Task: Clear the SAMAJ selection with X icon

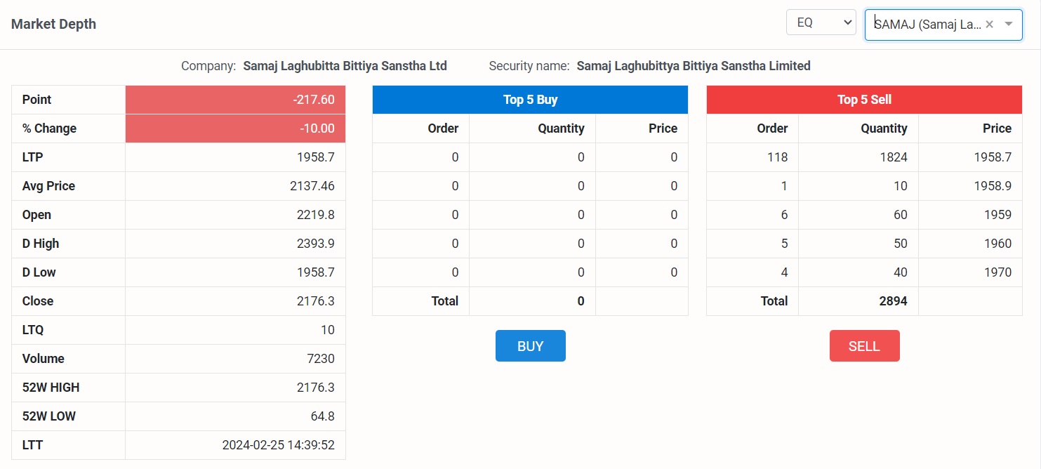Action: pos(989,24)
